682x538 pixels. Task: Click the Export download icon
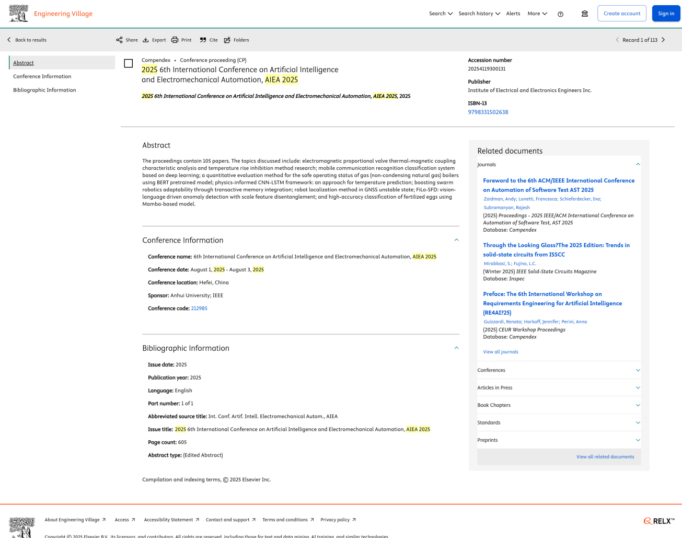point(146,40)
